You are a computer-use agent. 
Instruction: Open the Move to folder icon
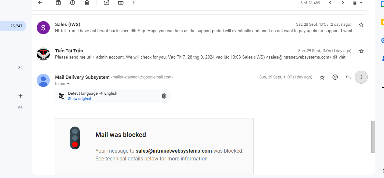pyautogui.click(x=121, y=3)
